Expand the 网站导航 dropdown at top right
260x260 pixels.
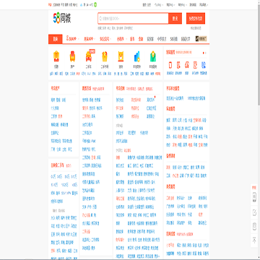204,4
